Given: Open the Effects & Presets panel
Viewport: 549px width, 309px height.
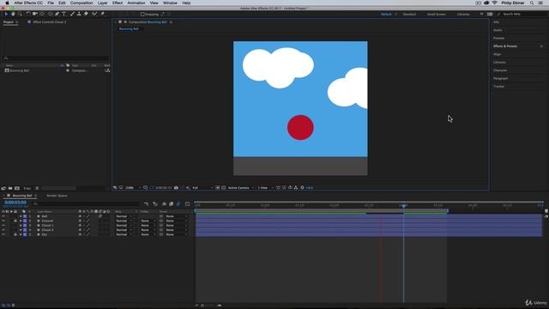Looking at the screenshot, I should tap(505, 46).
